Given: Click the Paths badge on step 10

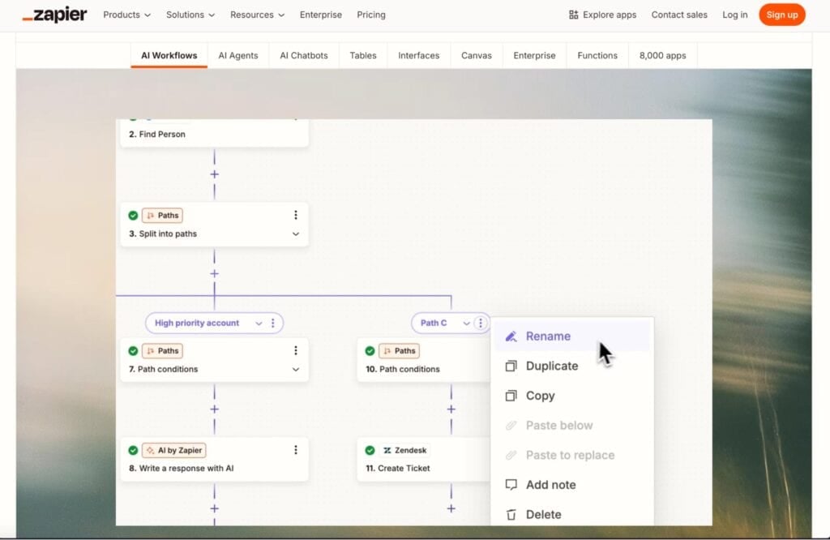Looking at the screenshot, I should tap(399, 351).
